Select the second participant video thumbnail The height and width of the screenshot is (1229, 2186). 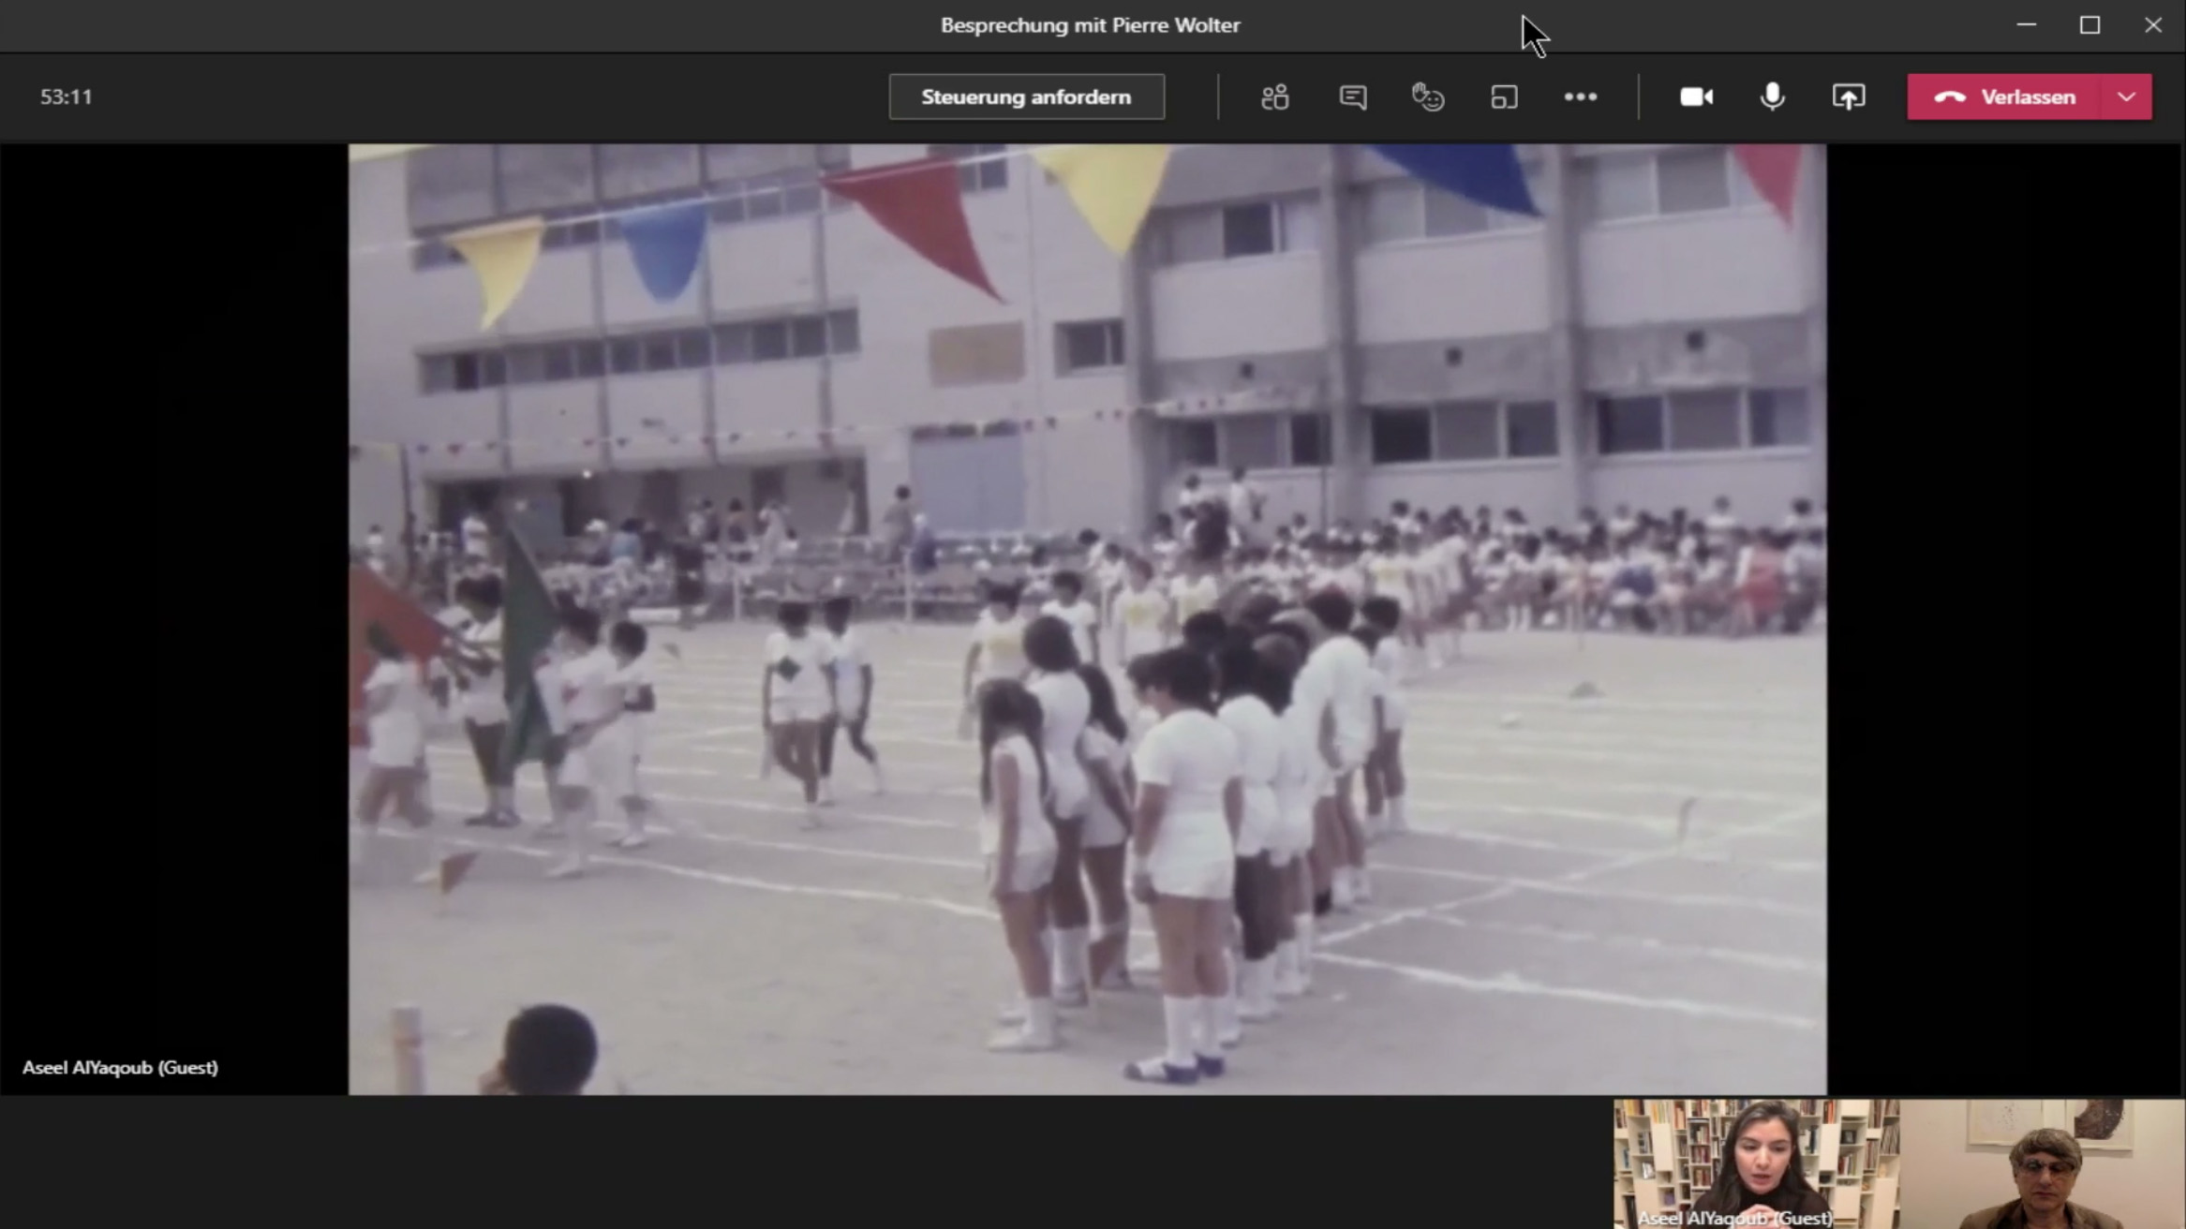(x=2043, y=1163)
